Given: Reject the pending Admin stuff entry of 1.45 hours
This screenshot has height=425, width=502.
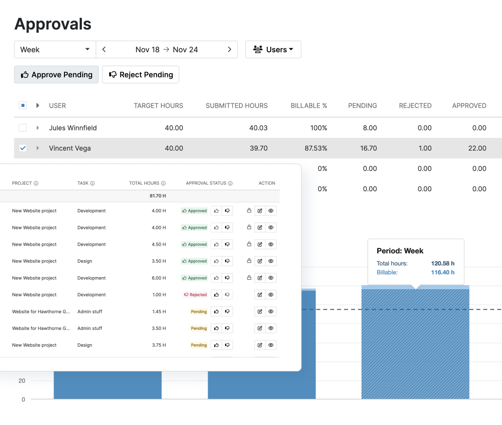Looking at the screenshot, I should (x=227, y=311).
